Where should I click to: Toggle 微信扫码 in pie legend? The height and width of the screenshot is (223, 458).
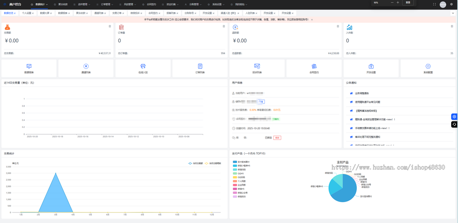coord(239,169)
